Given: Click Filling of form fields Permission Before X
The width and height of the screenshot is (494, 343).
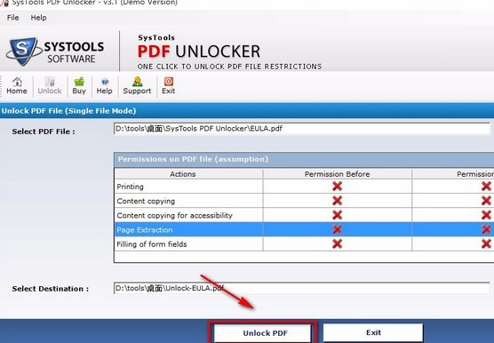Looking at the screenshot, I should tap(337, 243).
